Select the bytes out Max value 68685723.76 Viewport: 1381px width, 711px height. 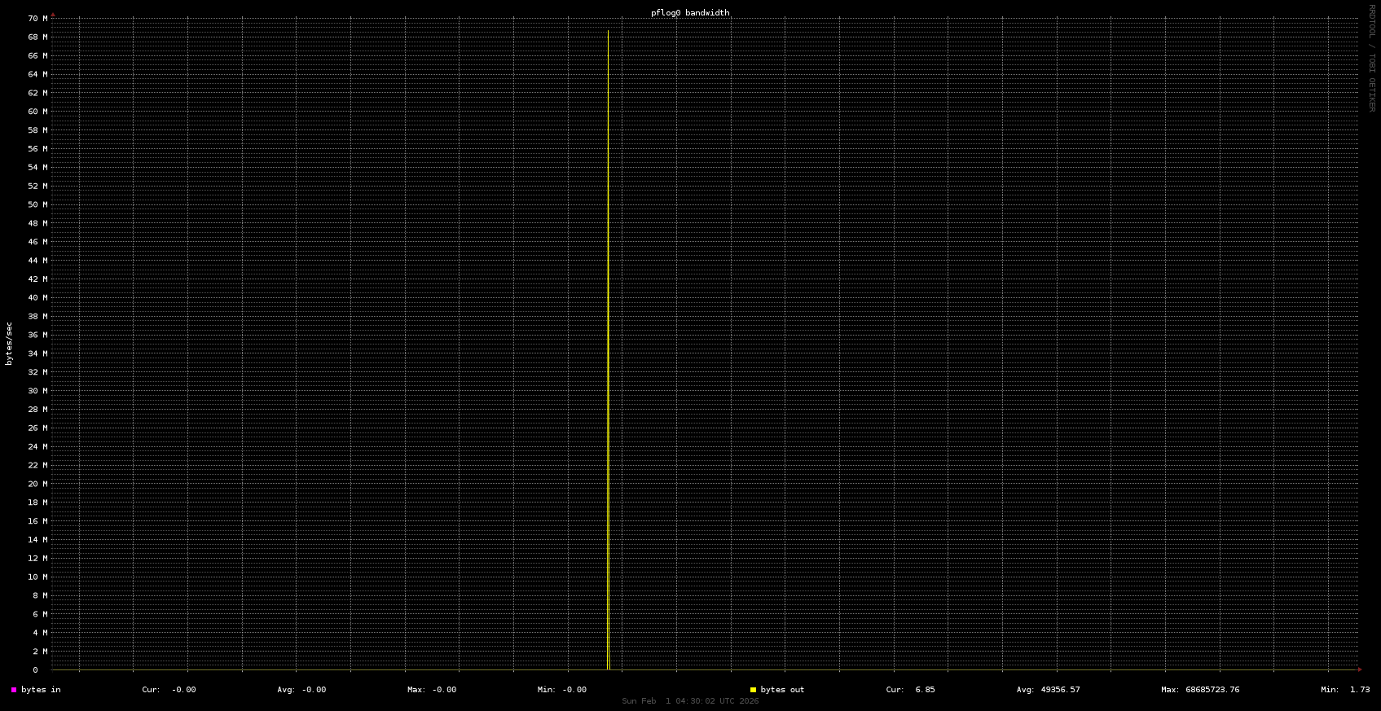1210,690
